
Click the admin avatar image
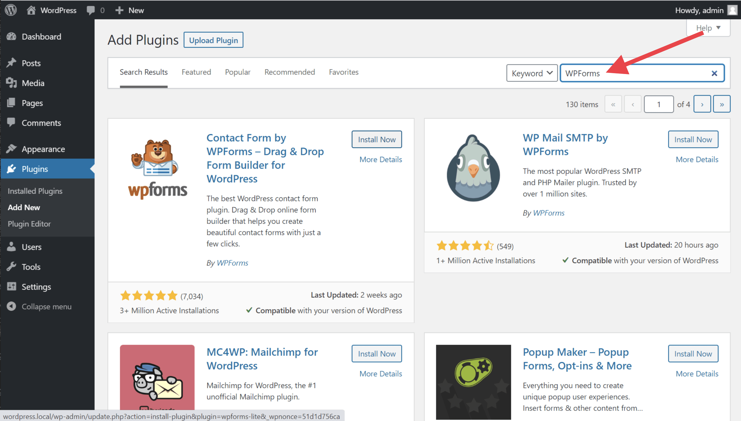point(733,10)
